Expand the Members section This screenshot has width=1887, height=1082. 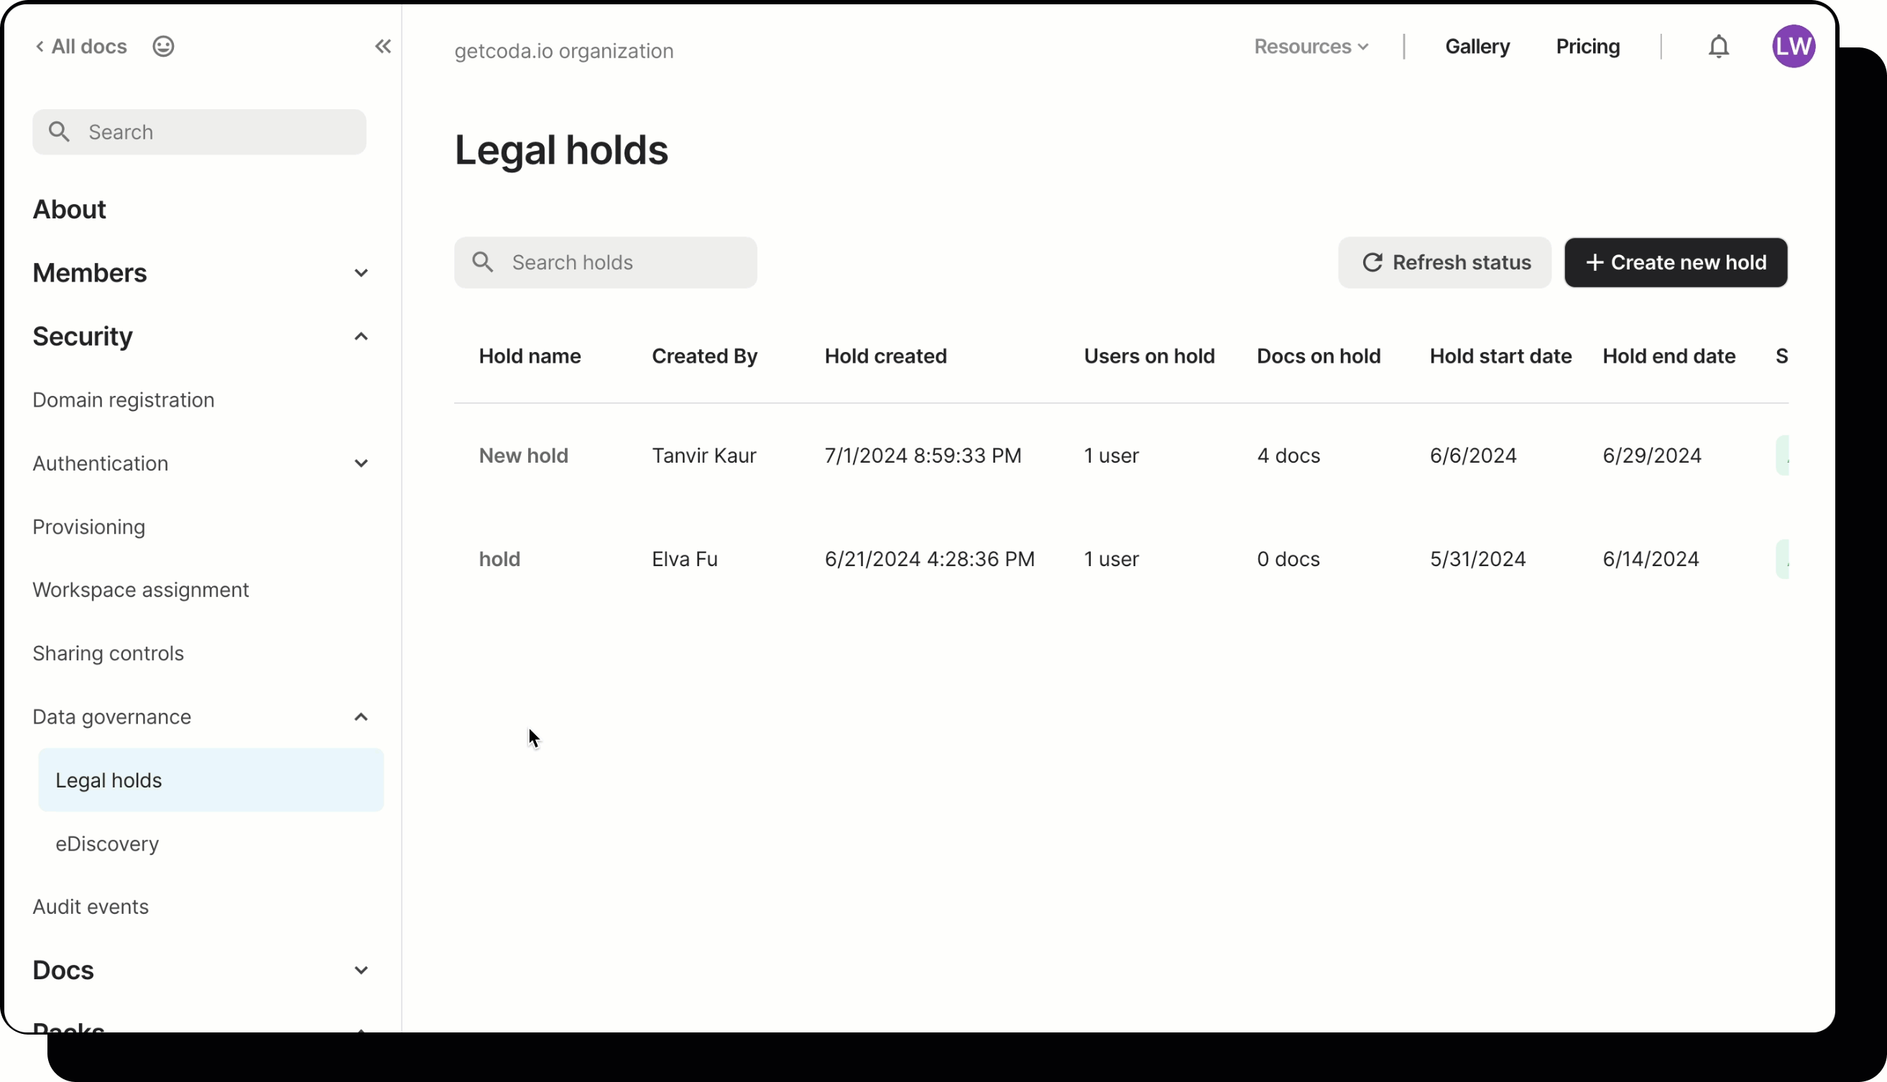[361, 274]
